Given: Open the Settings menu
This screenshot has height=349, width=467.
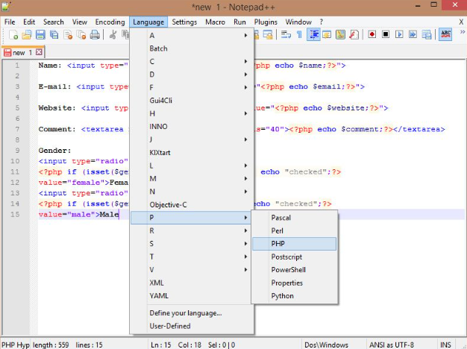Looking at the screenshot, I should [184, 22].
